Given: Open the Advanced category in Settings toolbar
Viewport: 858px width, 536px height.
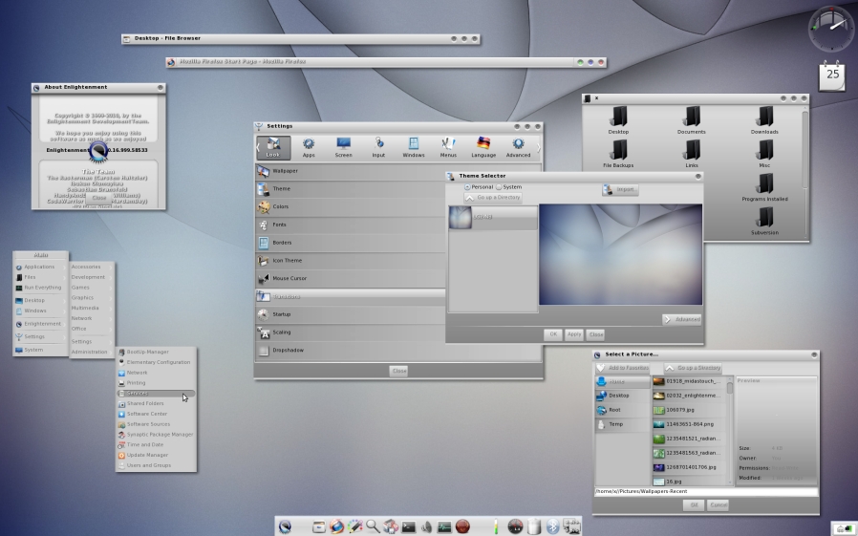Looking at the screenshot, I should 518,148.
